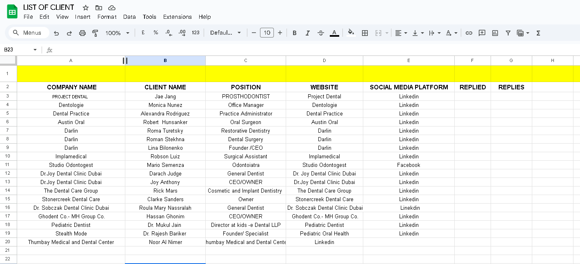This screenshot has width=580, height=264.
Task: Click the move to folder icon
Action: pos(99,8)
